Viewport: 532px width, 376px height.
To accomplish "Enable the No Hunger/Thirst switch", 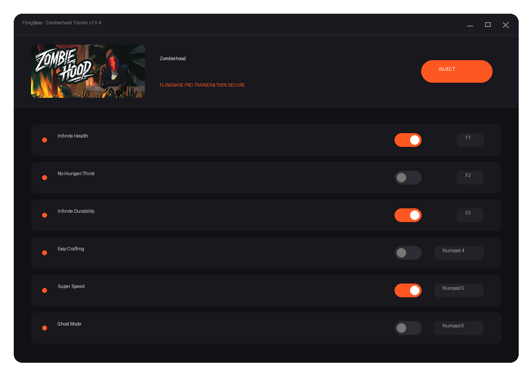I will [408, 177].
